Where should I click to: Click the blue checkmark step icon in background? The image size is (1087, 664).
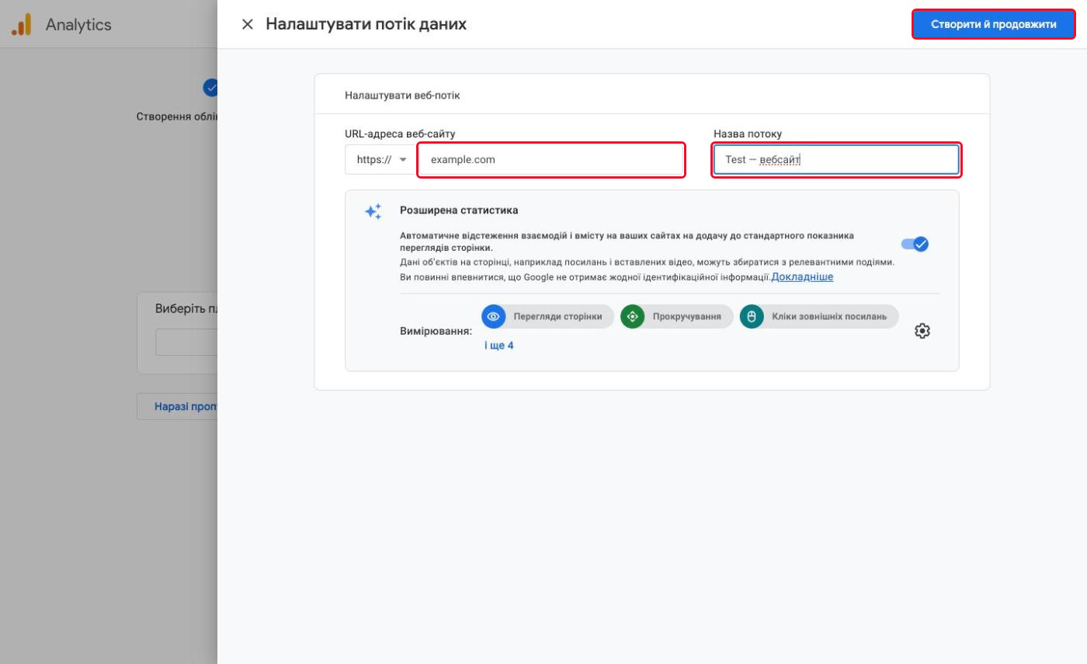210,88
